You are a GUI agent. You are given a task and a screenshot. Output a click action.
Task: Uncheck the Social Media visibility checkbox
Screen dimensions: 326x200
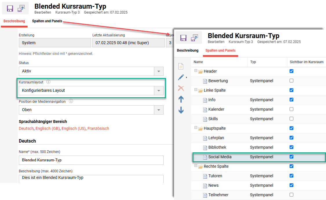coord(292,157)
